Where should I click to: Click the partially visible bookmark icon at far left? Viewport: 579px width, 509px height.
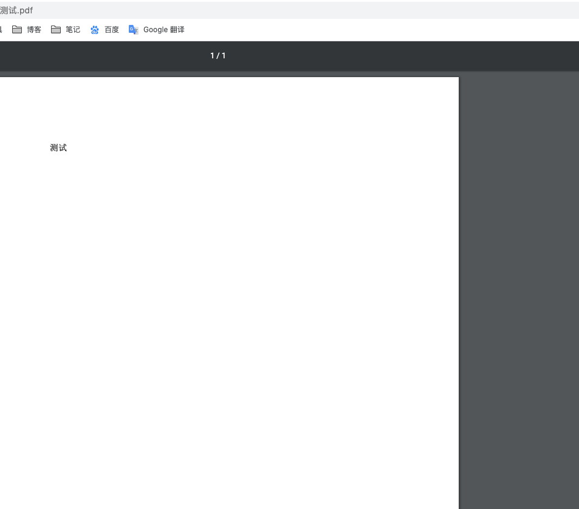point(2,29)
